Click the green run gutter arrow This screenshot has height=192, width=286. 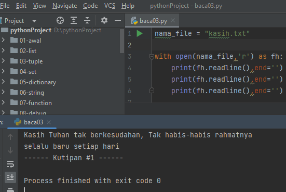point(140,33)
